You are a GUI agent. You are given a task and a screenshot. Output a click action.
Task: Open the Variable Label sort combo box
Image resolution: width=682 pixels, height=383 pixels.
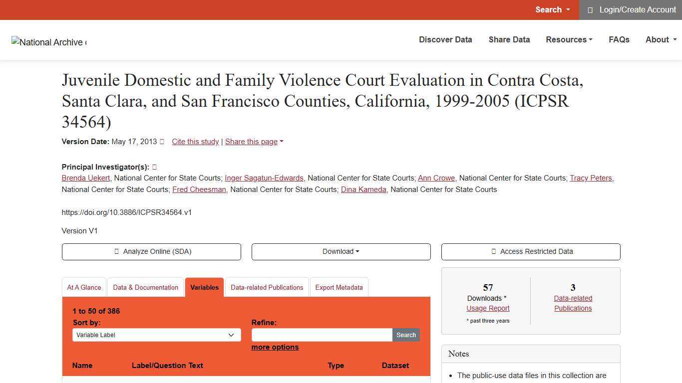click(156, 335)
